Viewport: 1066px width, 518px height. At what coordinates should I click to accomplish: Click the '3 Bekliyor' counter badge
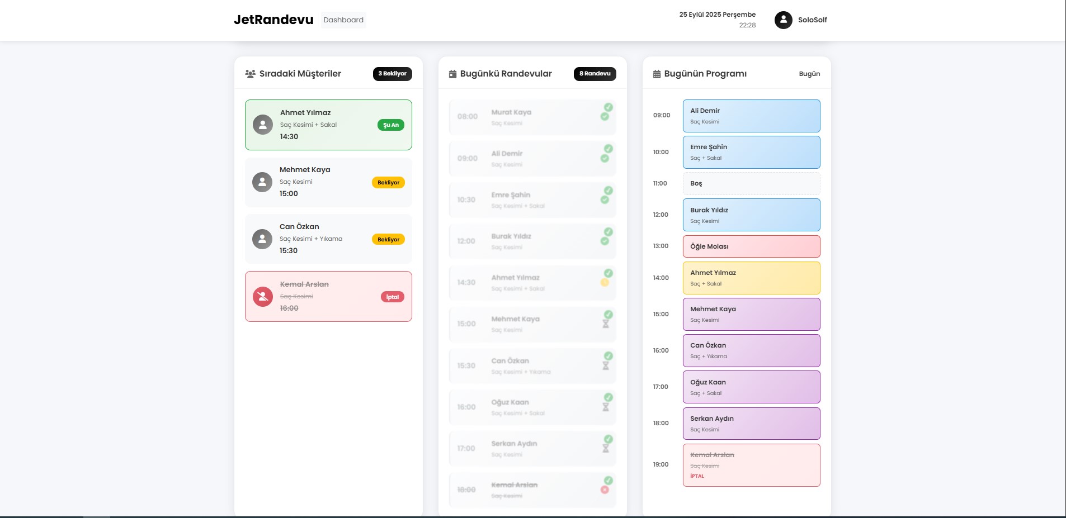pos(392,74)
